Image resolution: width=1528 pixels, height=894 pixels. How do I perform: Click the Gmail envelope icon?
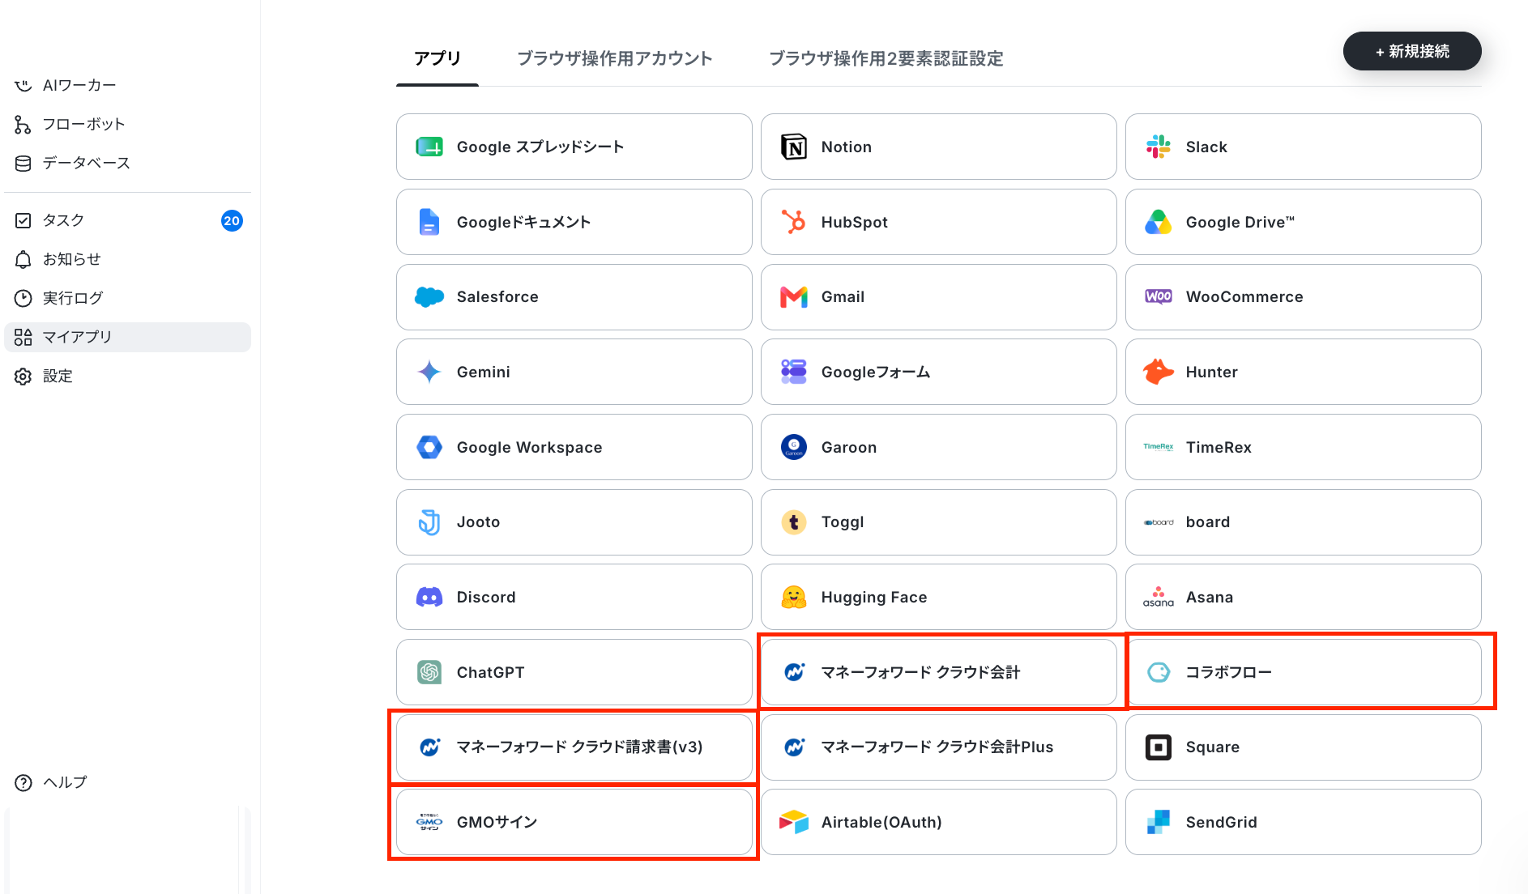(793, 297)
